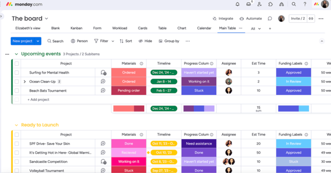This screenshot has width=331, height=173.
Task: Click the Automate button
Action: coord(251,18)
